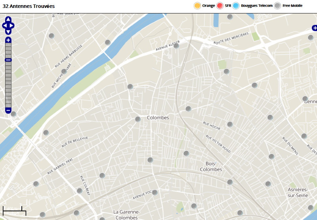Zoom out with the bottom minus button
The width and height of the screenshot is (317, 220).
(x=8, y=110)
